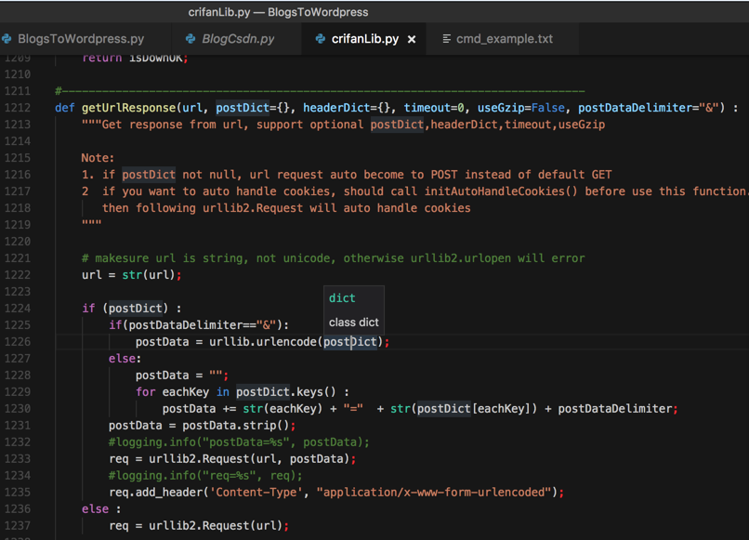Click the getUrlResponse function name
Image resolution: width=749 pixels, height=540 pixels.
coord(128,108)
